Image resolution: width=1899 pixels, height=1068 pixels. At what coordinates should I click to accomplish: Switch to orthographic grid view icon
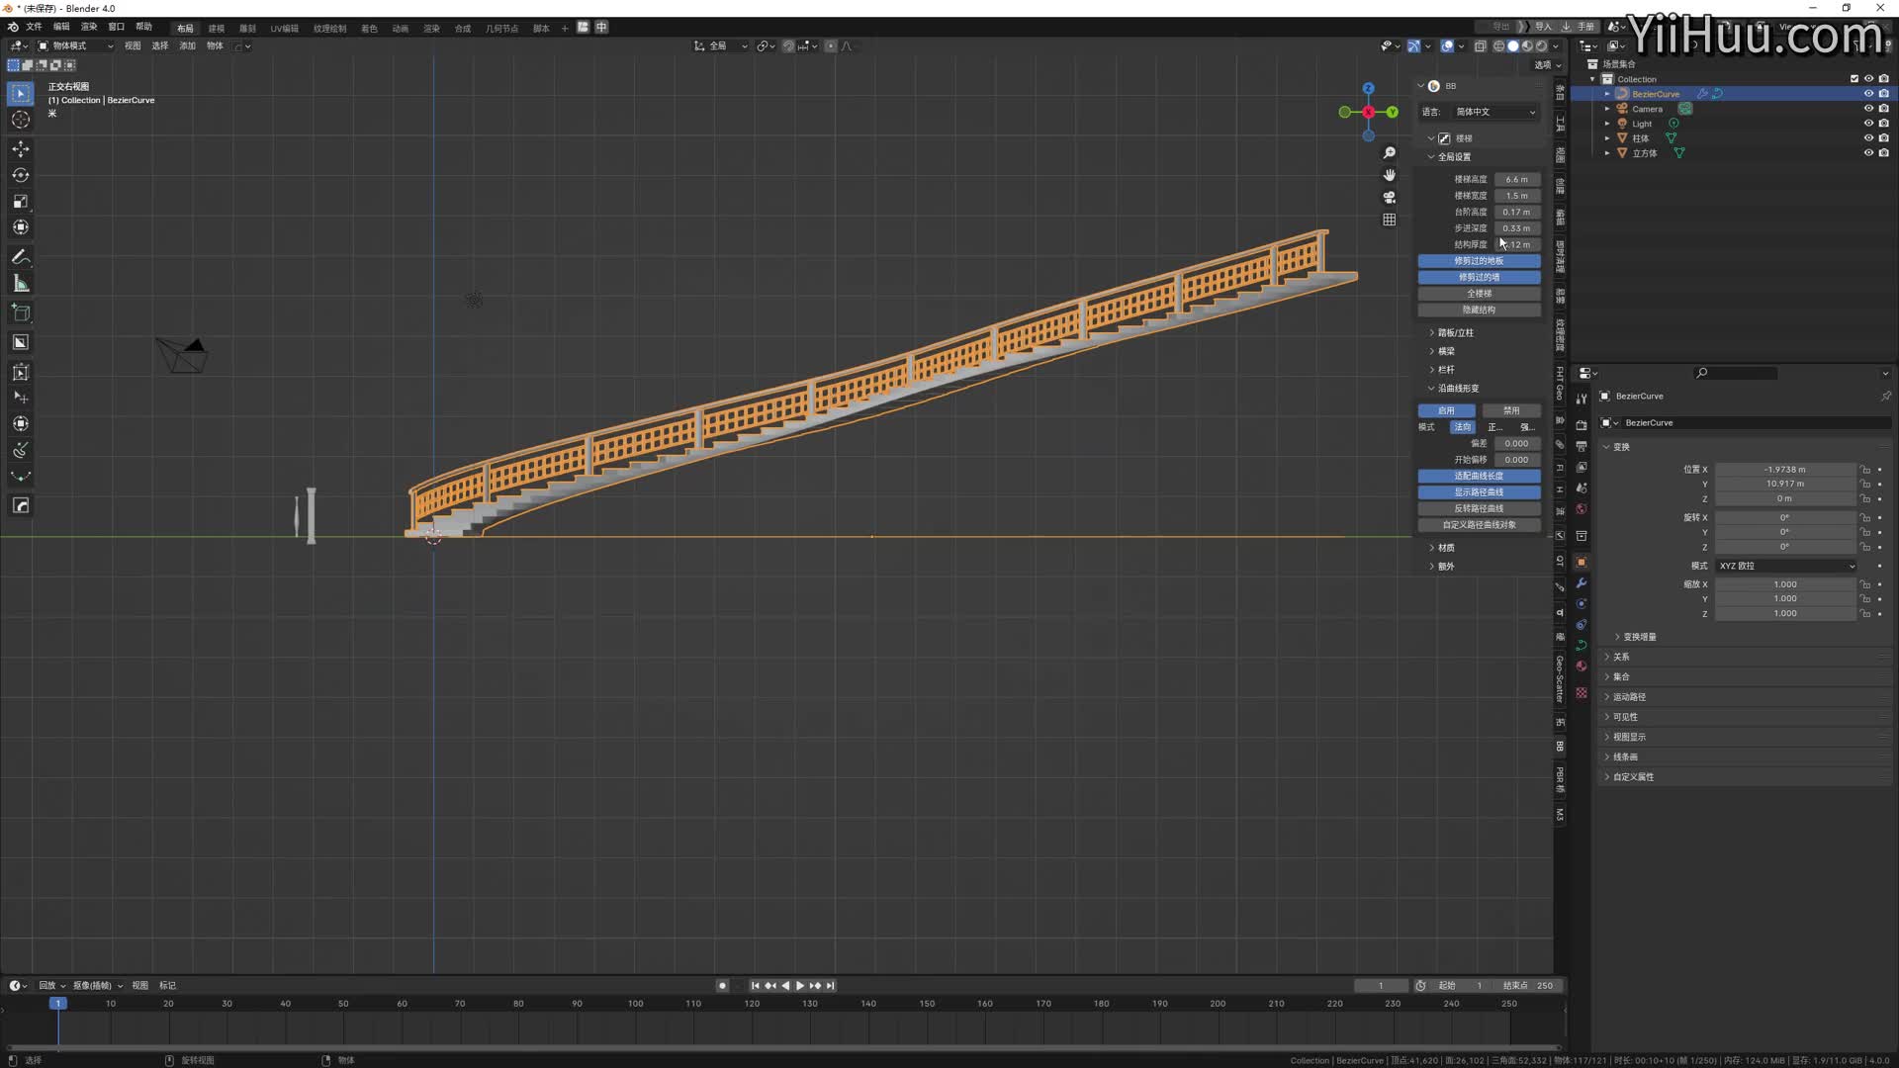[1389, 220]
